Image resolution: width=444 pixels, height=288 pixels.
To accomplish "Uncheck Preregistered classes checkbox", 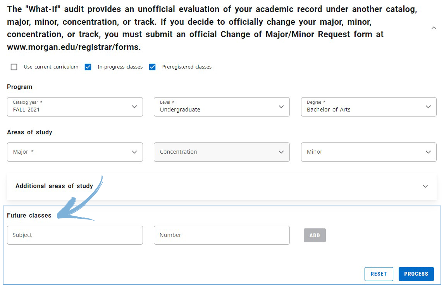I will tap(152, 67).
